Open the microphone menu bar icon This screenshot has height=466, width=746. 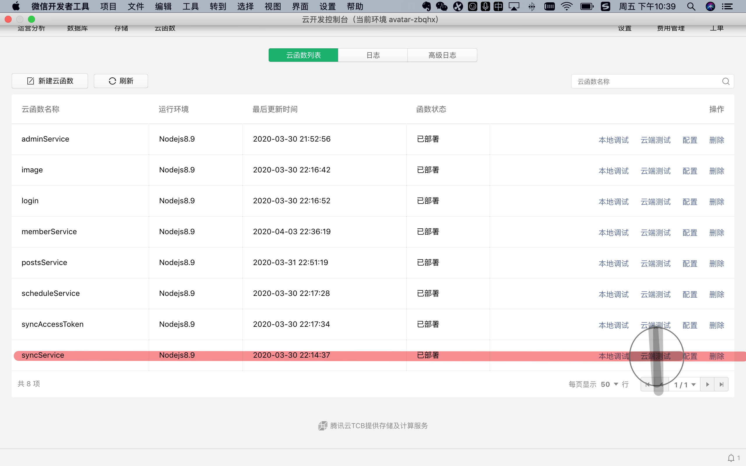[x=485, y=6]
